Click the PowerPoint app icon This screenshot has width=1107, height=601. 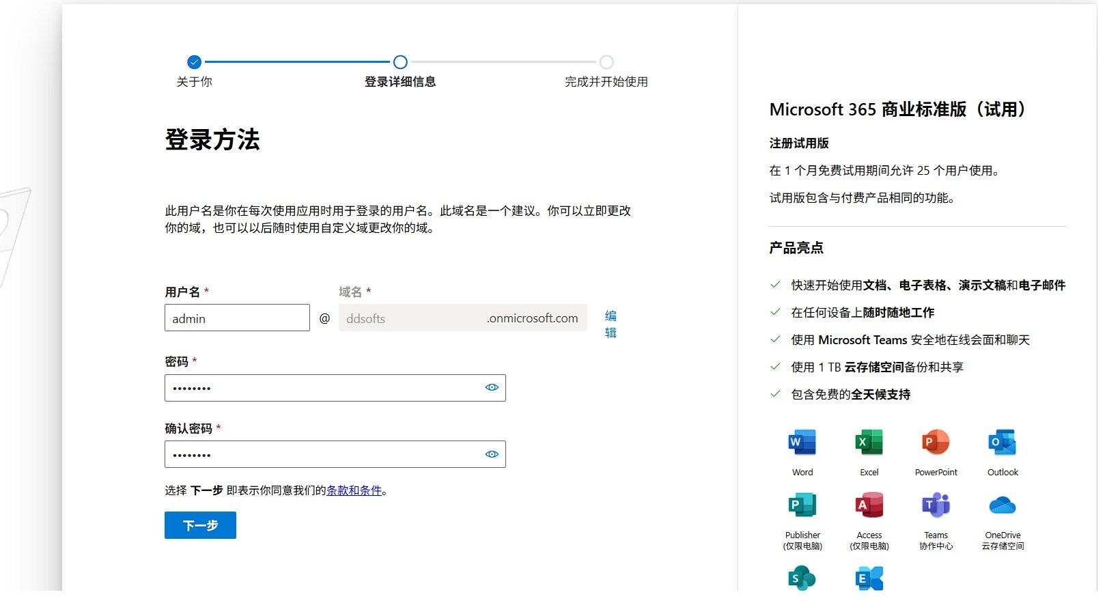pyautogui.click(x=936, y=443)
